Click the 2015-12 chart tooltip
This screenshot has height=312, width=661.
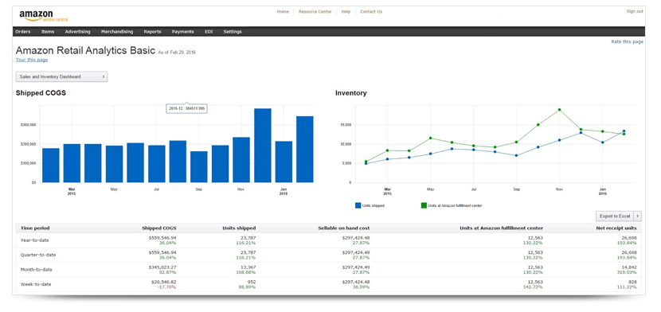(186, 108)
